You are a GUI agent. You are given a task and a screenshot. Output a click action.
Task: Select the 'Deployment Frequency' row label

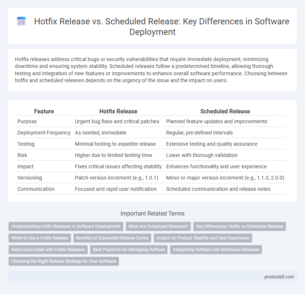click(44, 133)
